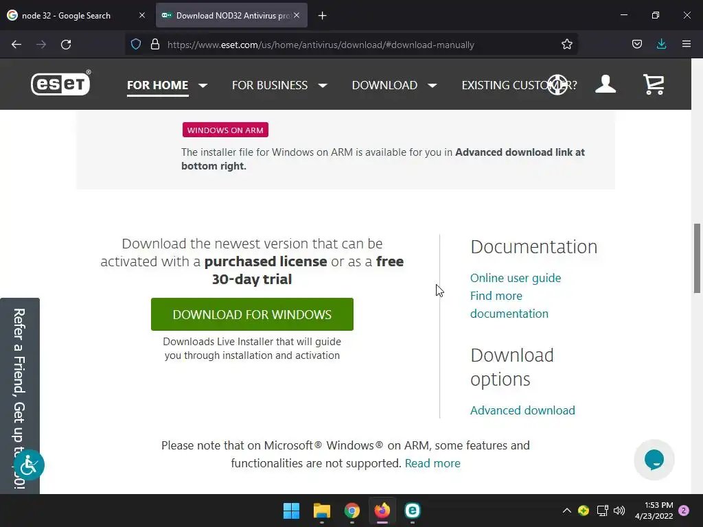Bookmark the page with the star icon
The height and width of the screenshot is (527, 703).
click(x=566, y=45)
